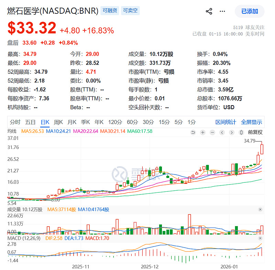Click the 可融资 tag

coord(110,11)
